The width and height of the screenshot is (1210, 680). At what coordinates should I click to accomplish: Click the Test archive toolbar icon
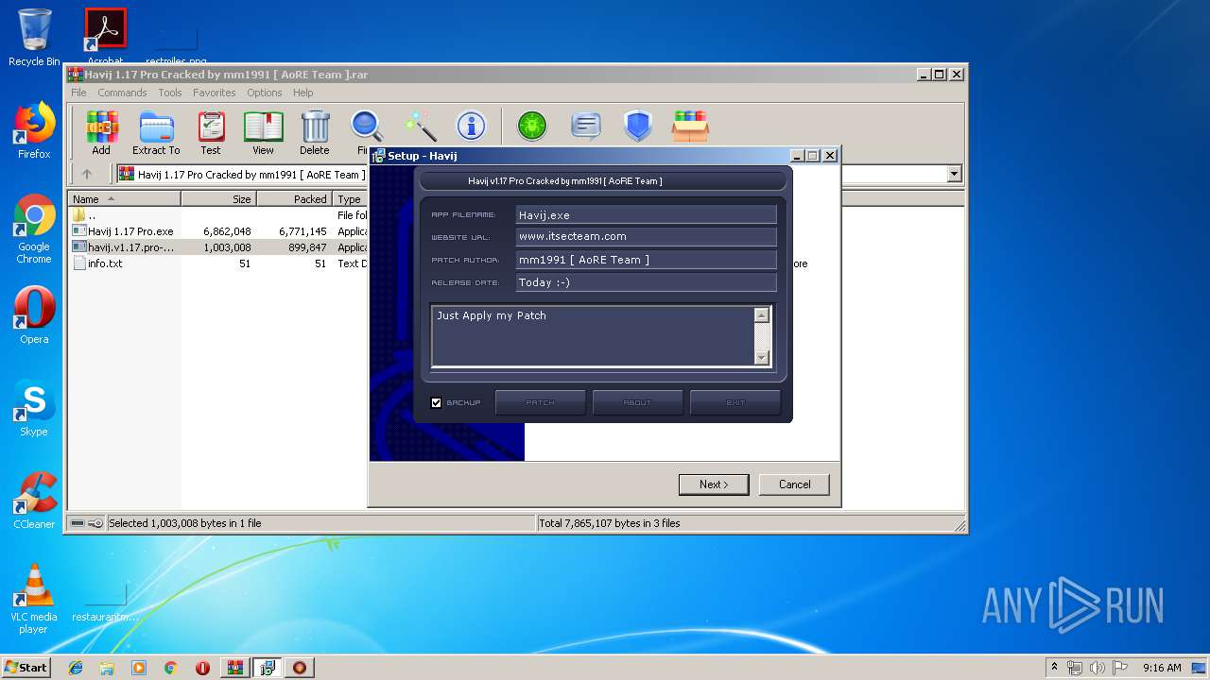211,132
